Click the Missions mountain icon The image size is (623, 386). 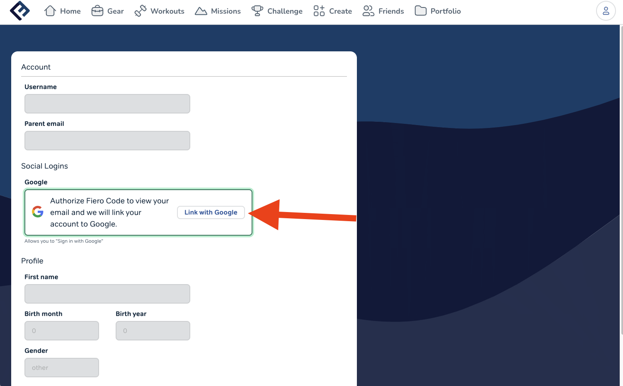point(201,11)
